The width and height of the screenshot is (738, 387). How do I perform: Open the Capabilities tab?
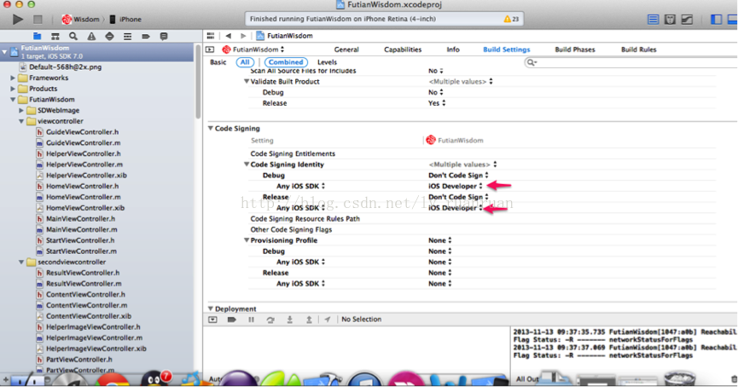(403, 49)
